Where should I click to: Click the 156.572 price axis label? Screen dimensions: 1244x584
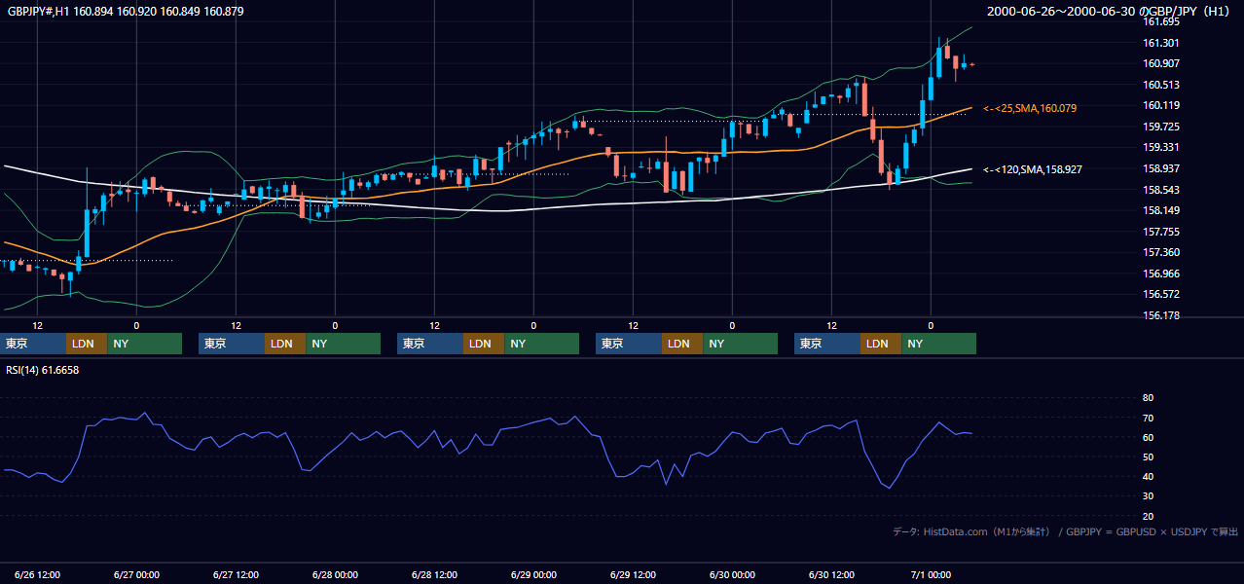coord(1161,294)
